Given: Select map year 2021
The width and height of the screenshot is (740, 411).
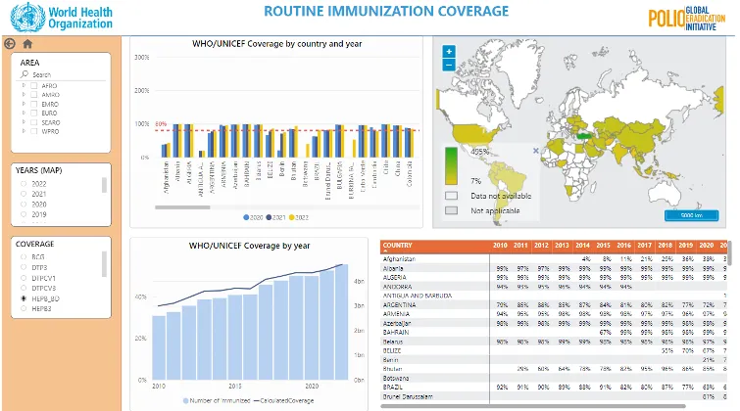Looking at the screenshot, I should [x=24, y=194].
